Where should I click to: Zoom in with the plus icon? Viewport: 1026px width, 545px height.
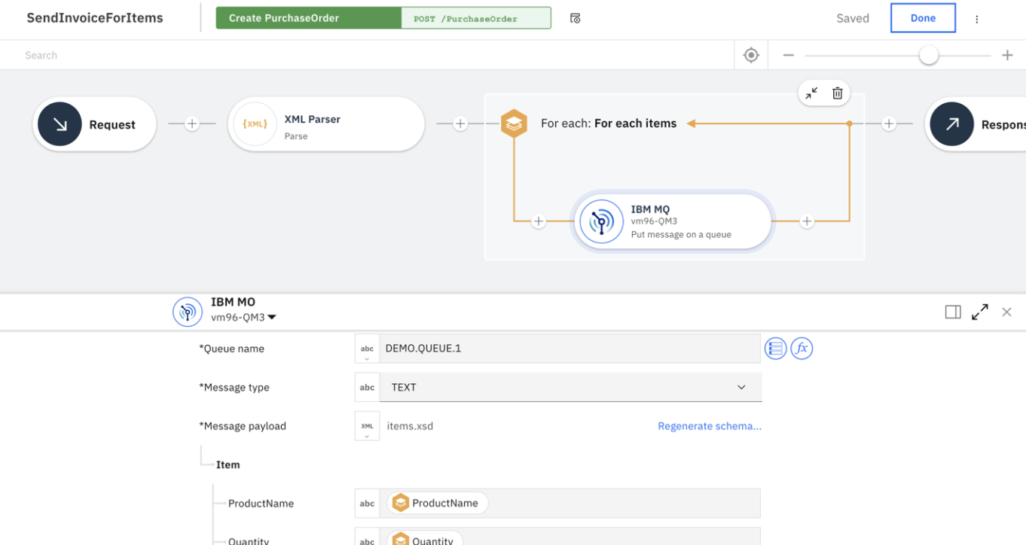[1007, 55]
